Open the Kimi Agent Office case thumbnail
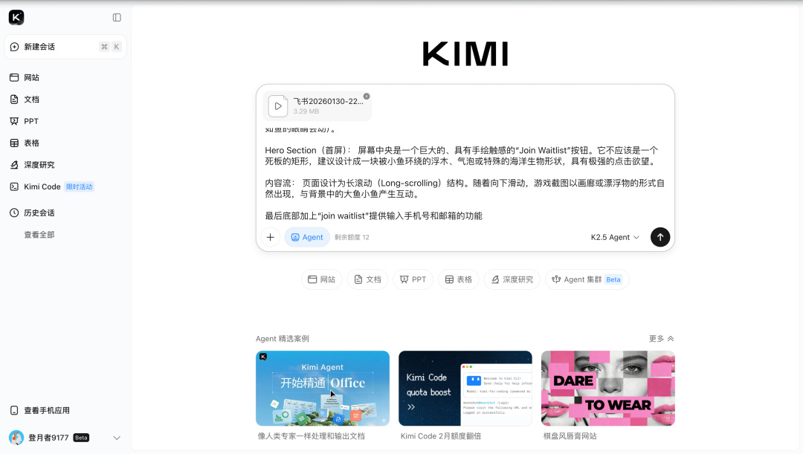Image resolution: width=803 pixels, height=454 pixels. (x=323, y=389)
